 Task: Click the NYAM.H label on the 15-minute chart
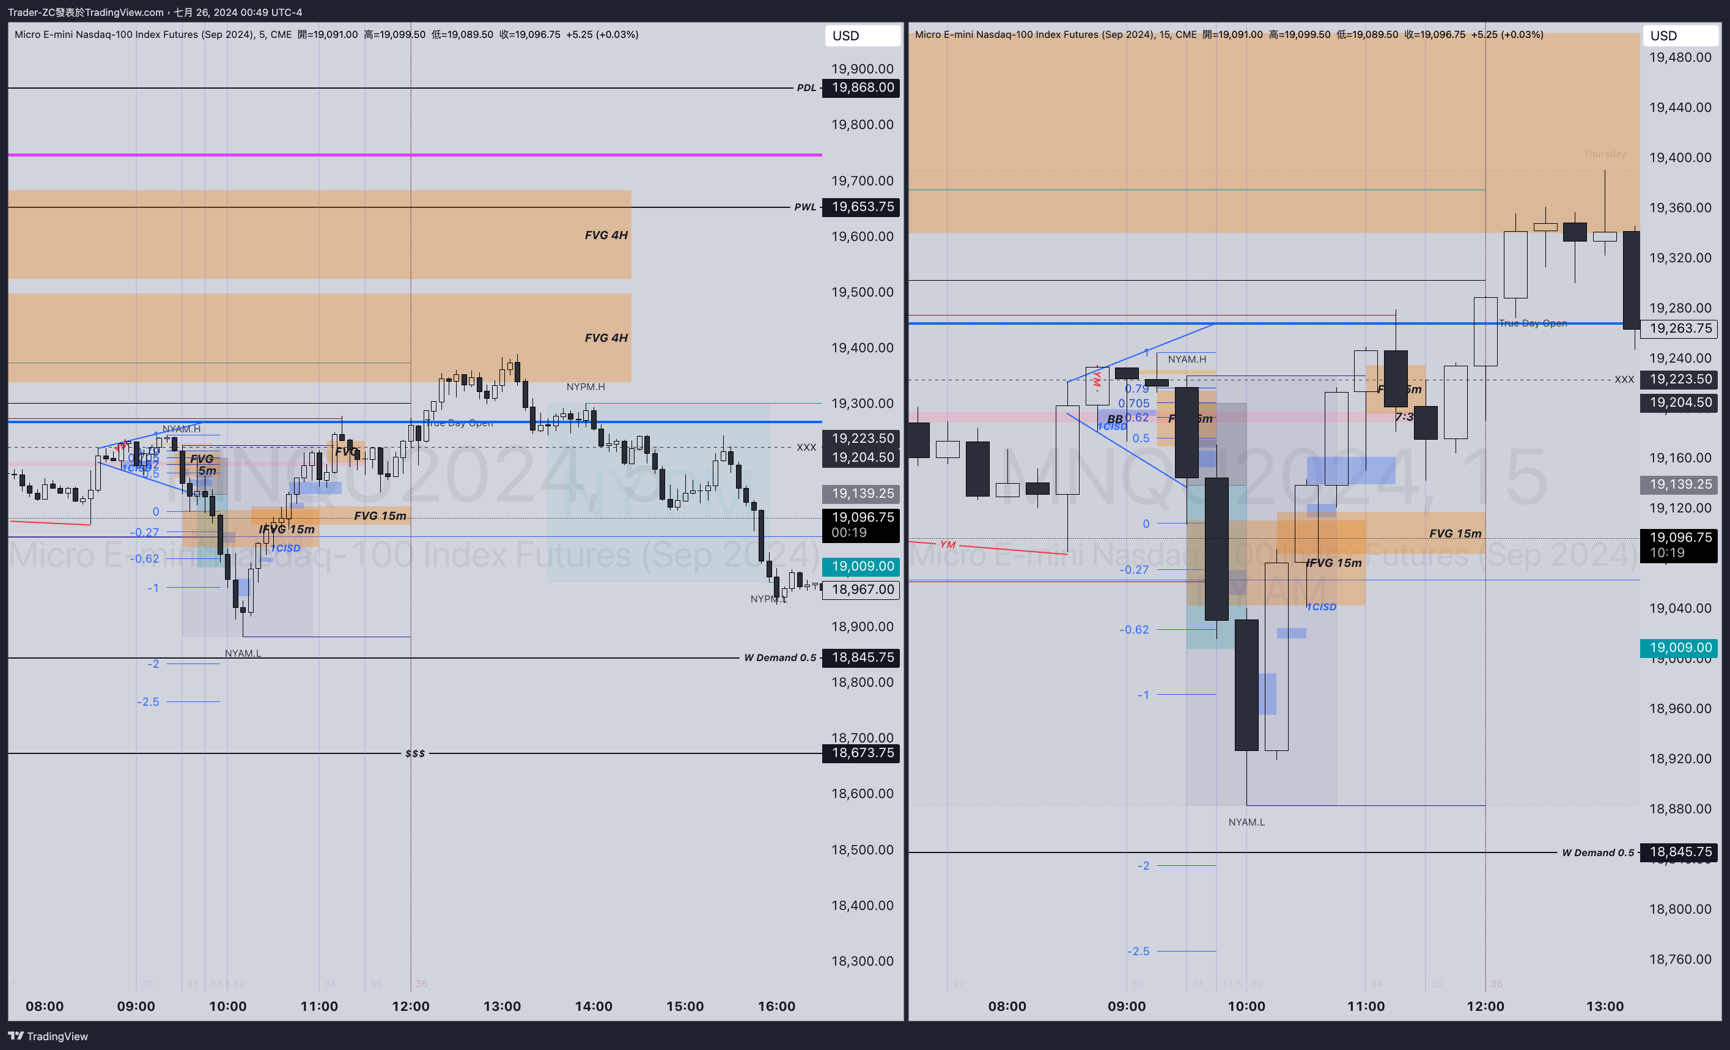[x=1187, y=360]
